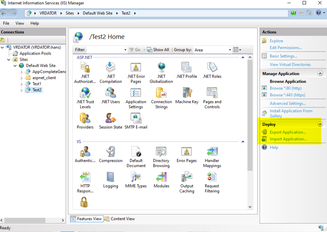The width and height of the screenshot is (327, 232).
Task: Open the Compression feature
Action: (111, 154)
